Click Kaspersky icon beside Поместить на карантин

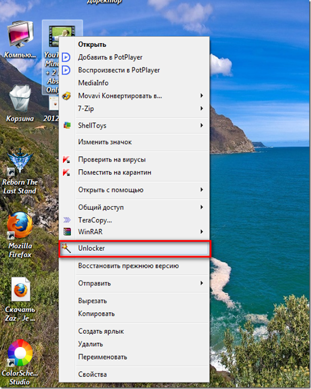click(66, 173)
